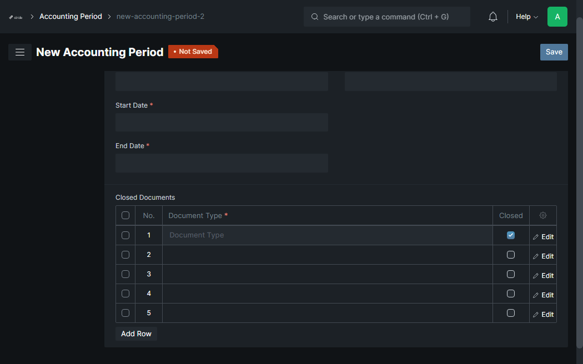Uncheck Closed for row 1
This screenshot has width=583, height=364.
point(511,235)
